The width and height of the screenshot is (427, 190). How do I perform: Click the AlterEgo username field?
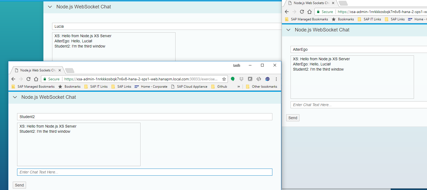pyautogui.click(x=359, y=49)
